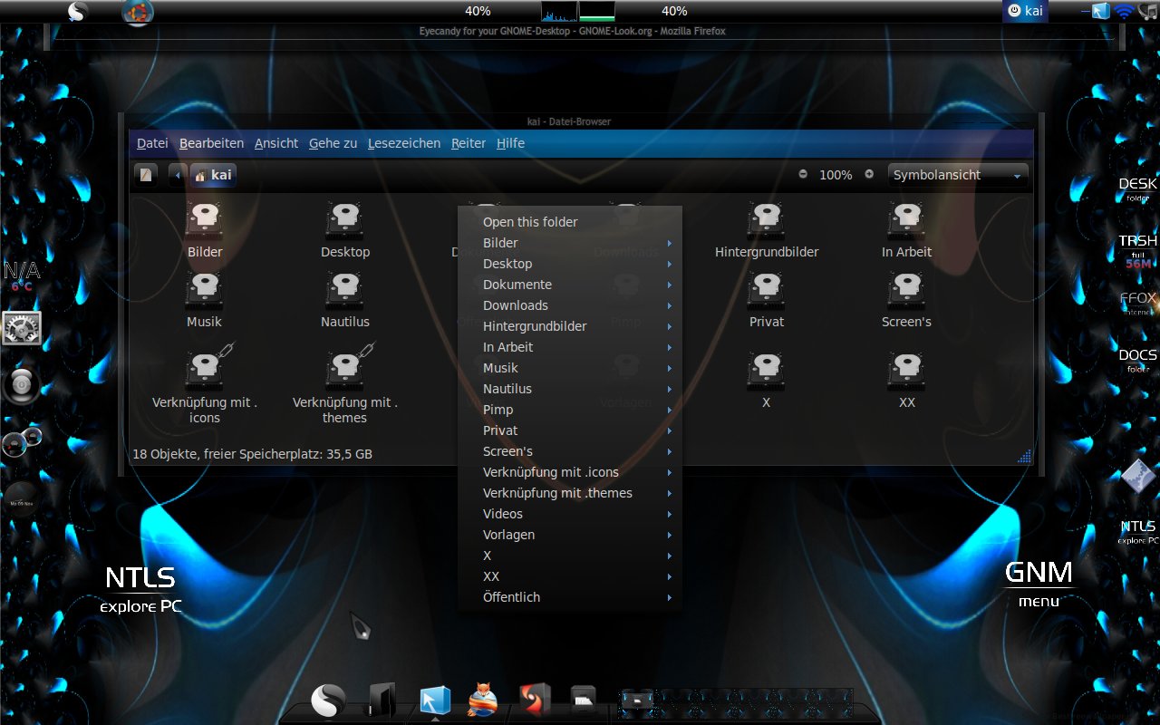Click the gauges monitor widget on left edge
Image resolution: width=1160 pixels, height=725 pixels.
click(x=22, y=443)
